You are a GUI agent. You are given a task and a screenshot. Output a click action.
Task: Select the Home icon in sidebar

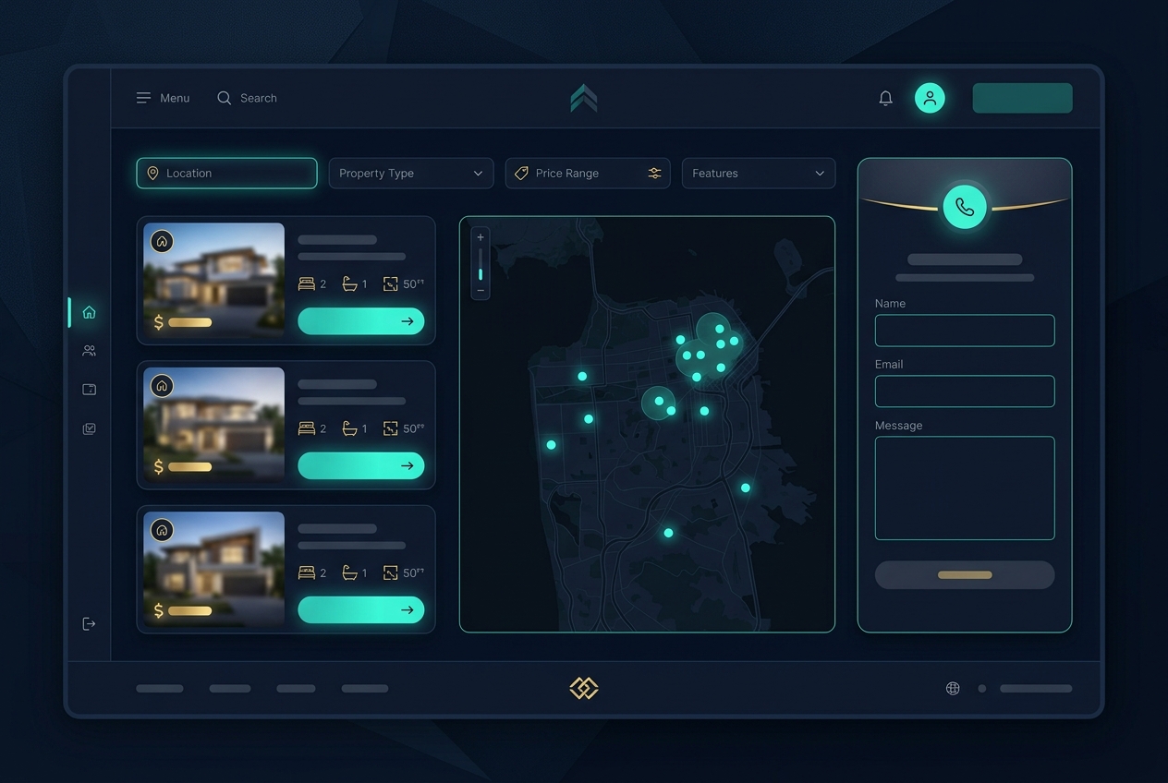pos(89,312)
